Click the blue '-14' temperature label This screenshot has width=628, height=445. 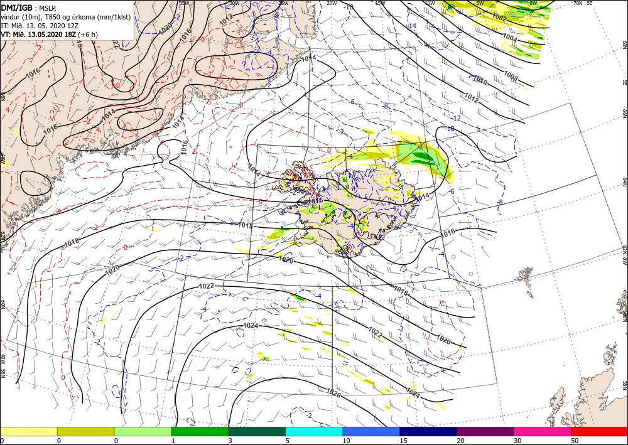pos(412,26)
